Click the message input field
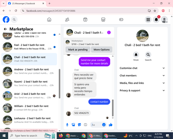 96,125
